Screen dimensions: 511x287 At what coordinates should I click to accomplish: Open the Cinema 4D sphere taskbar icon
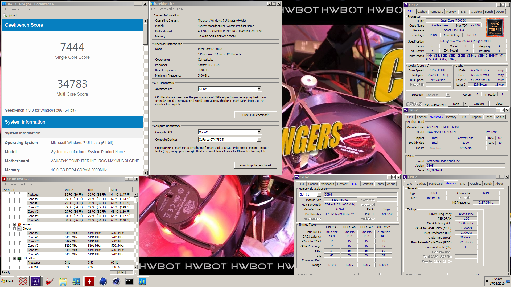pyautogui.click(x=116, y=281)
